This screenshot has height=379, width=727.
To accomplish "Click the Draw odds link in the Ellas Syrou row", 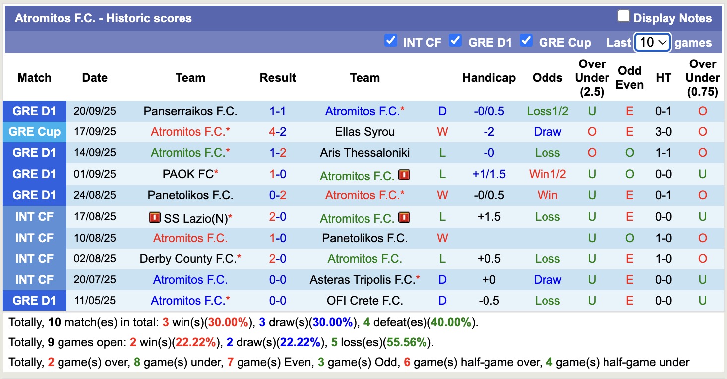I will (x=547, y=132).
